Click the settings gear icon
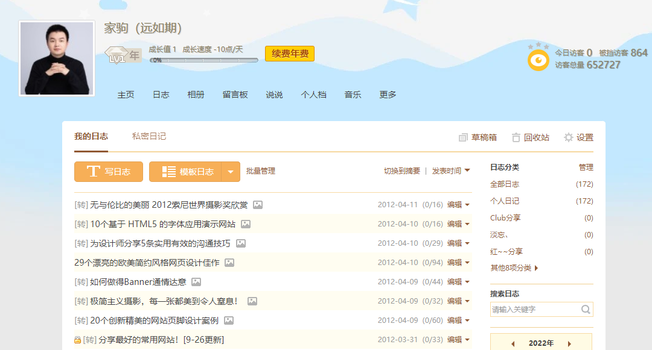The image size is (652, 350). tap(568, 137)
